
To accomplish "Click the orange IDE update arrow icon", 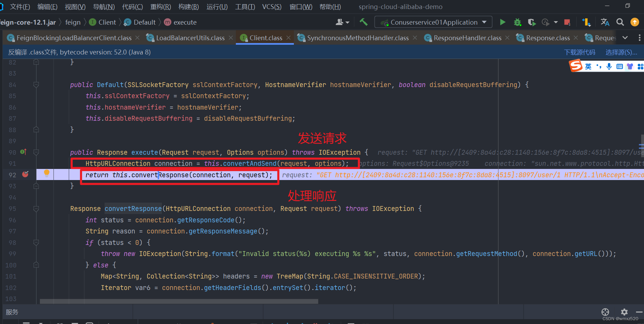I will [x=635, y=22].
